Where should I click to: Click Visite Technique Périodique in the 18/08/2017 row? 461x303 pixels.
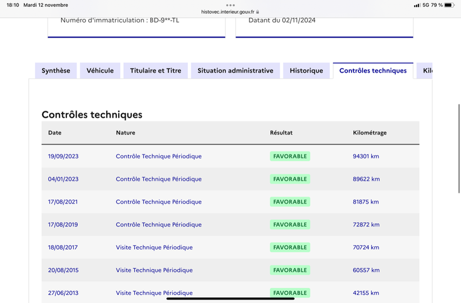tap(154, 248)
